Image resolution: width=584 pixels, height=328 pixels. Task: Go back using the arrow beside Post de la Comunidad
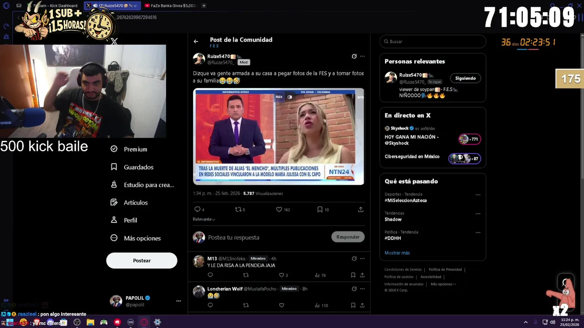coord(196,41)
